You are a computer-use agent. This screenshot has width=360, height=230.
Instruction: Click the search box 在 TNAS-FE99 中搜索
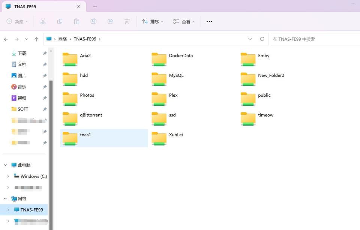[315, 39]
